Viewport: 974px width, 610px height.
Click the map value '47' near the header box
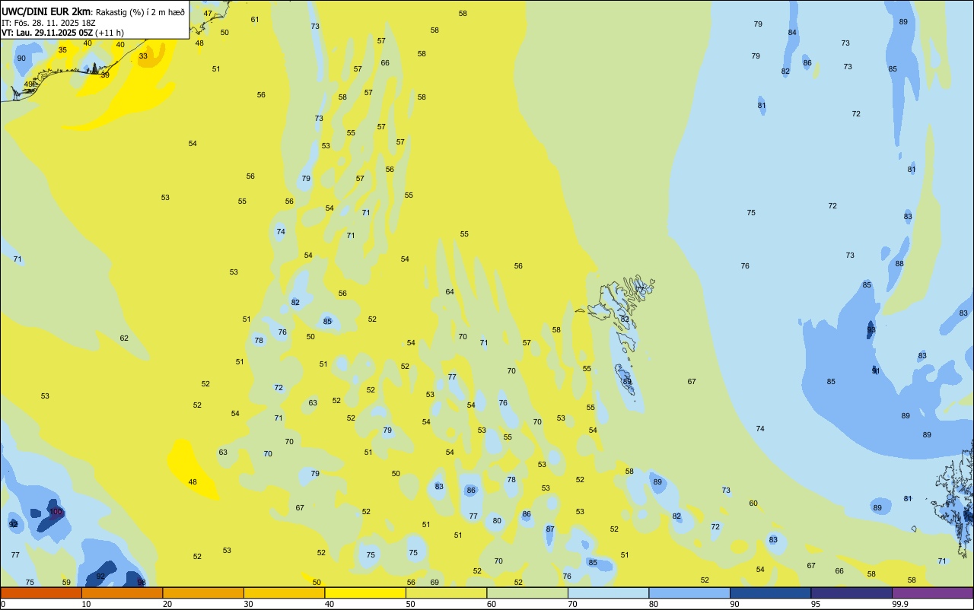pos(208,14)
